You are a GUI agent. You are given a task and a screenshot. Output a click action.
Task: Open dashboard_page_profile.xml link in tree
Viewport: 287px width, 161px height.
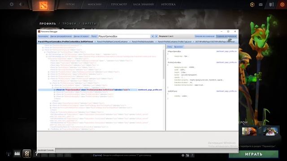tap(150, 90)
